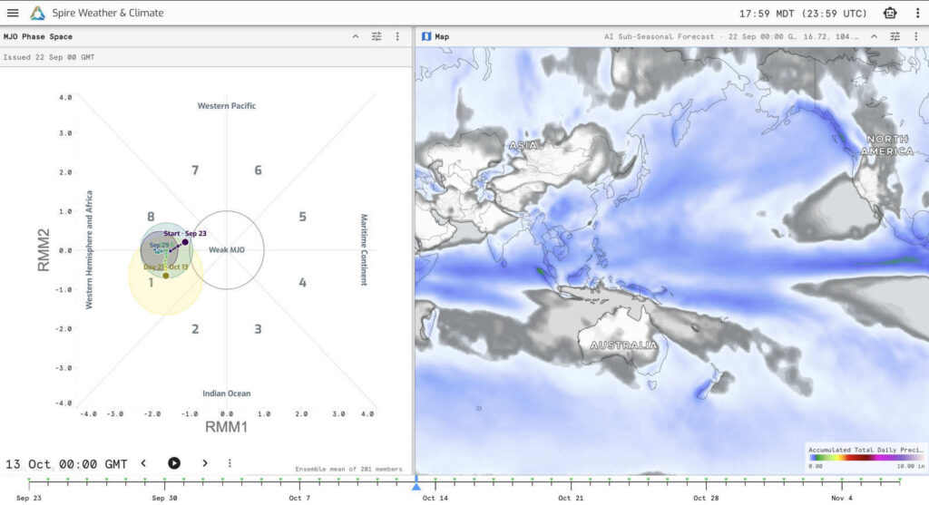
Task: Click Western Hemisphere and Africa label
Action: point(89,250)
